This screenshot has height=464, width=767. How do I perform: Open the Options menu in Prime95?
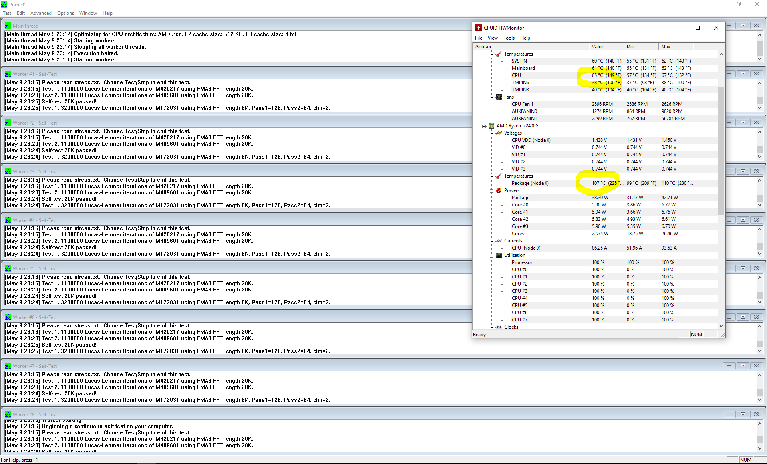coord(65,13)
